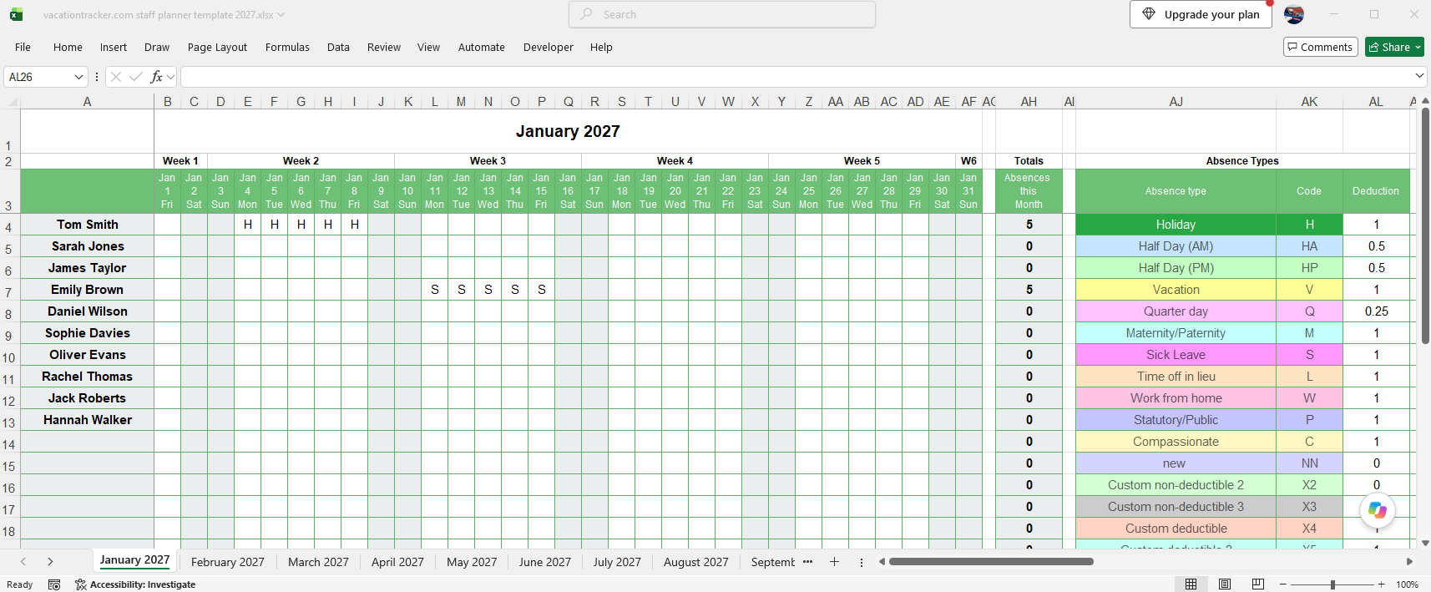The image size is (1431, 592).
Task: Select the yellow Vacation cell
Action: (1176, 290)
